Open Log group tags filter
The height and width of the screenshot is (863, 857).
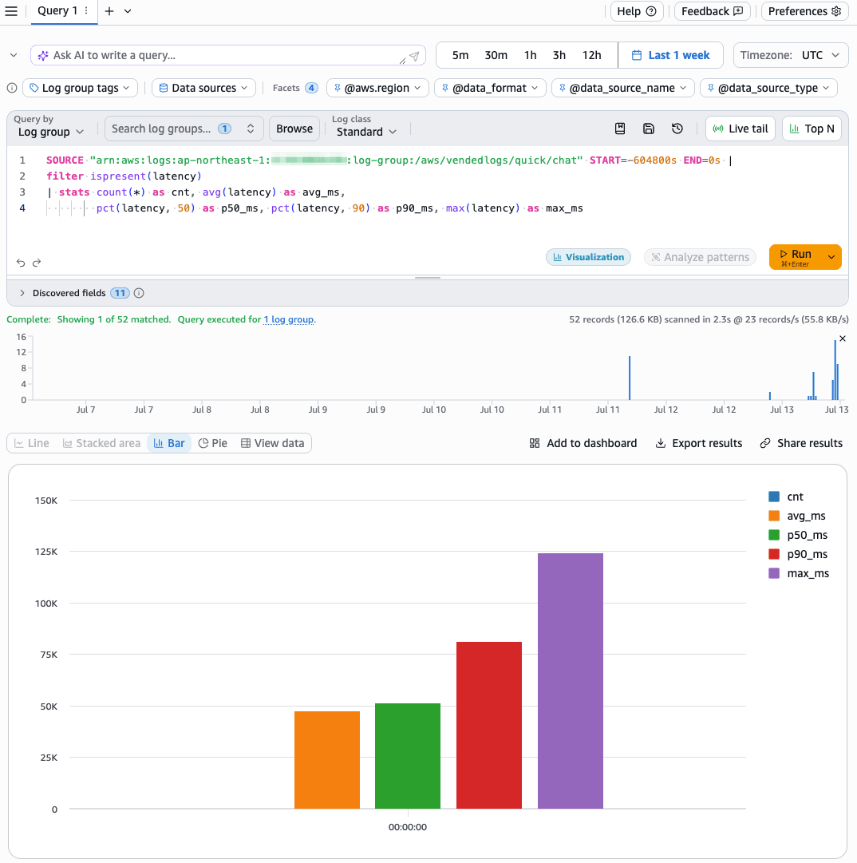coord(81,88)
